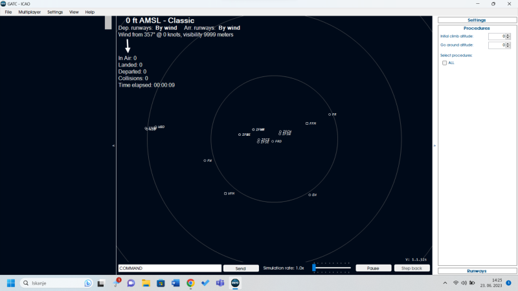The image size is (518, 291).
Task: Show hidden icons in the system tray
Action: (x=445, y=283)
